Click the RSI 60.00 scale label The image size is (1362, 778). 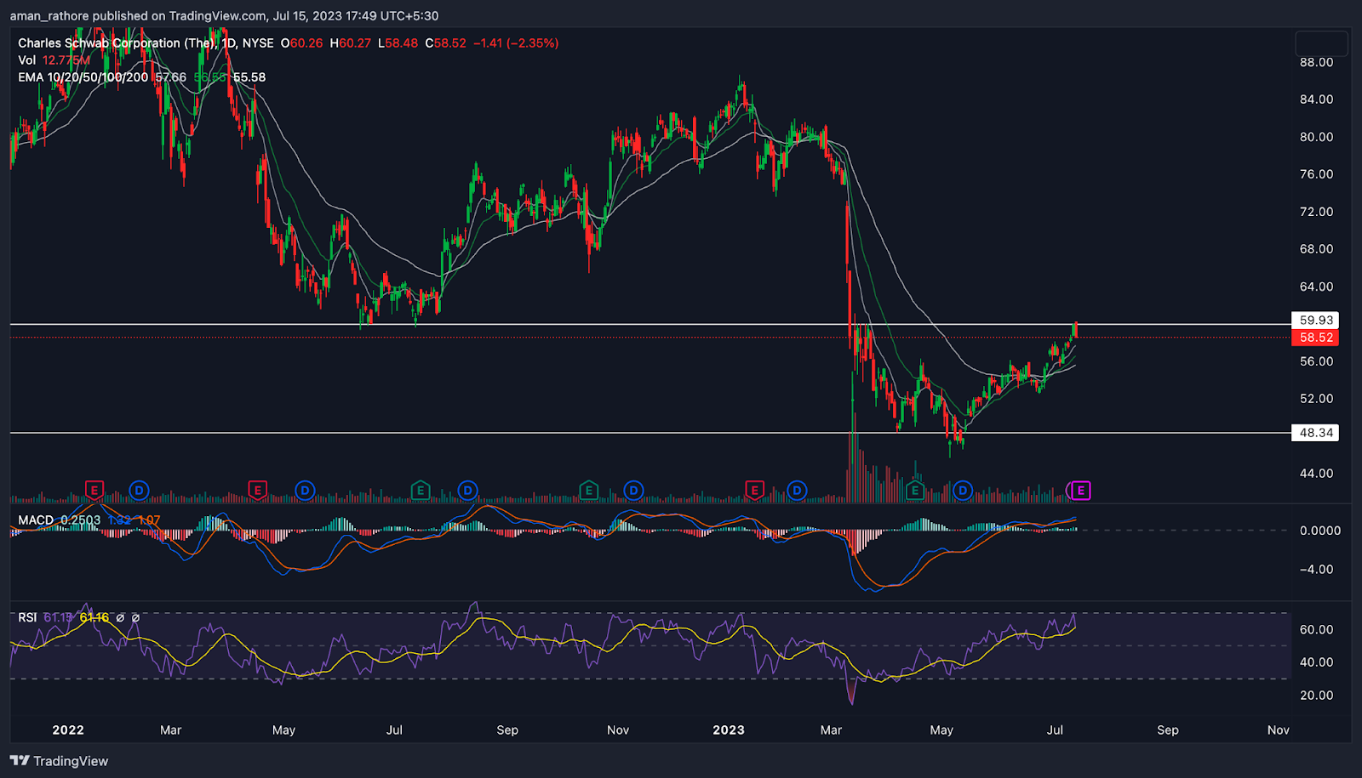click(x=1317, y=630)
